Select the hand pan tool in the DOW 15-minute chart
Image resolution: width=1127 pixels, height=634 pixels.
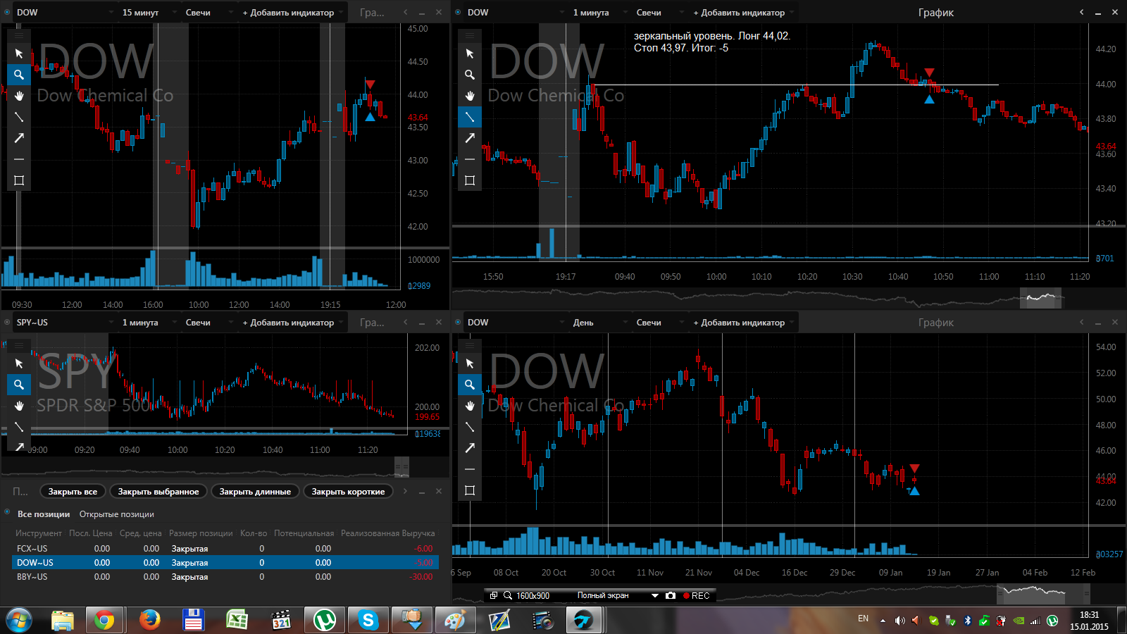click(x=19, y=96)
